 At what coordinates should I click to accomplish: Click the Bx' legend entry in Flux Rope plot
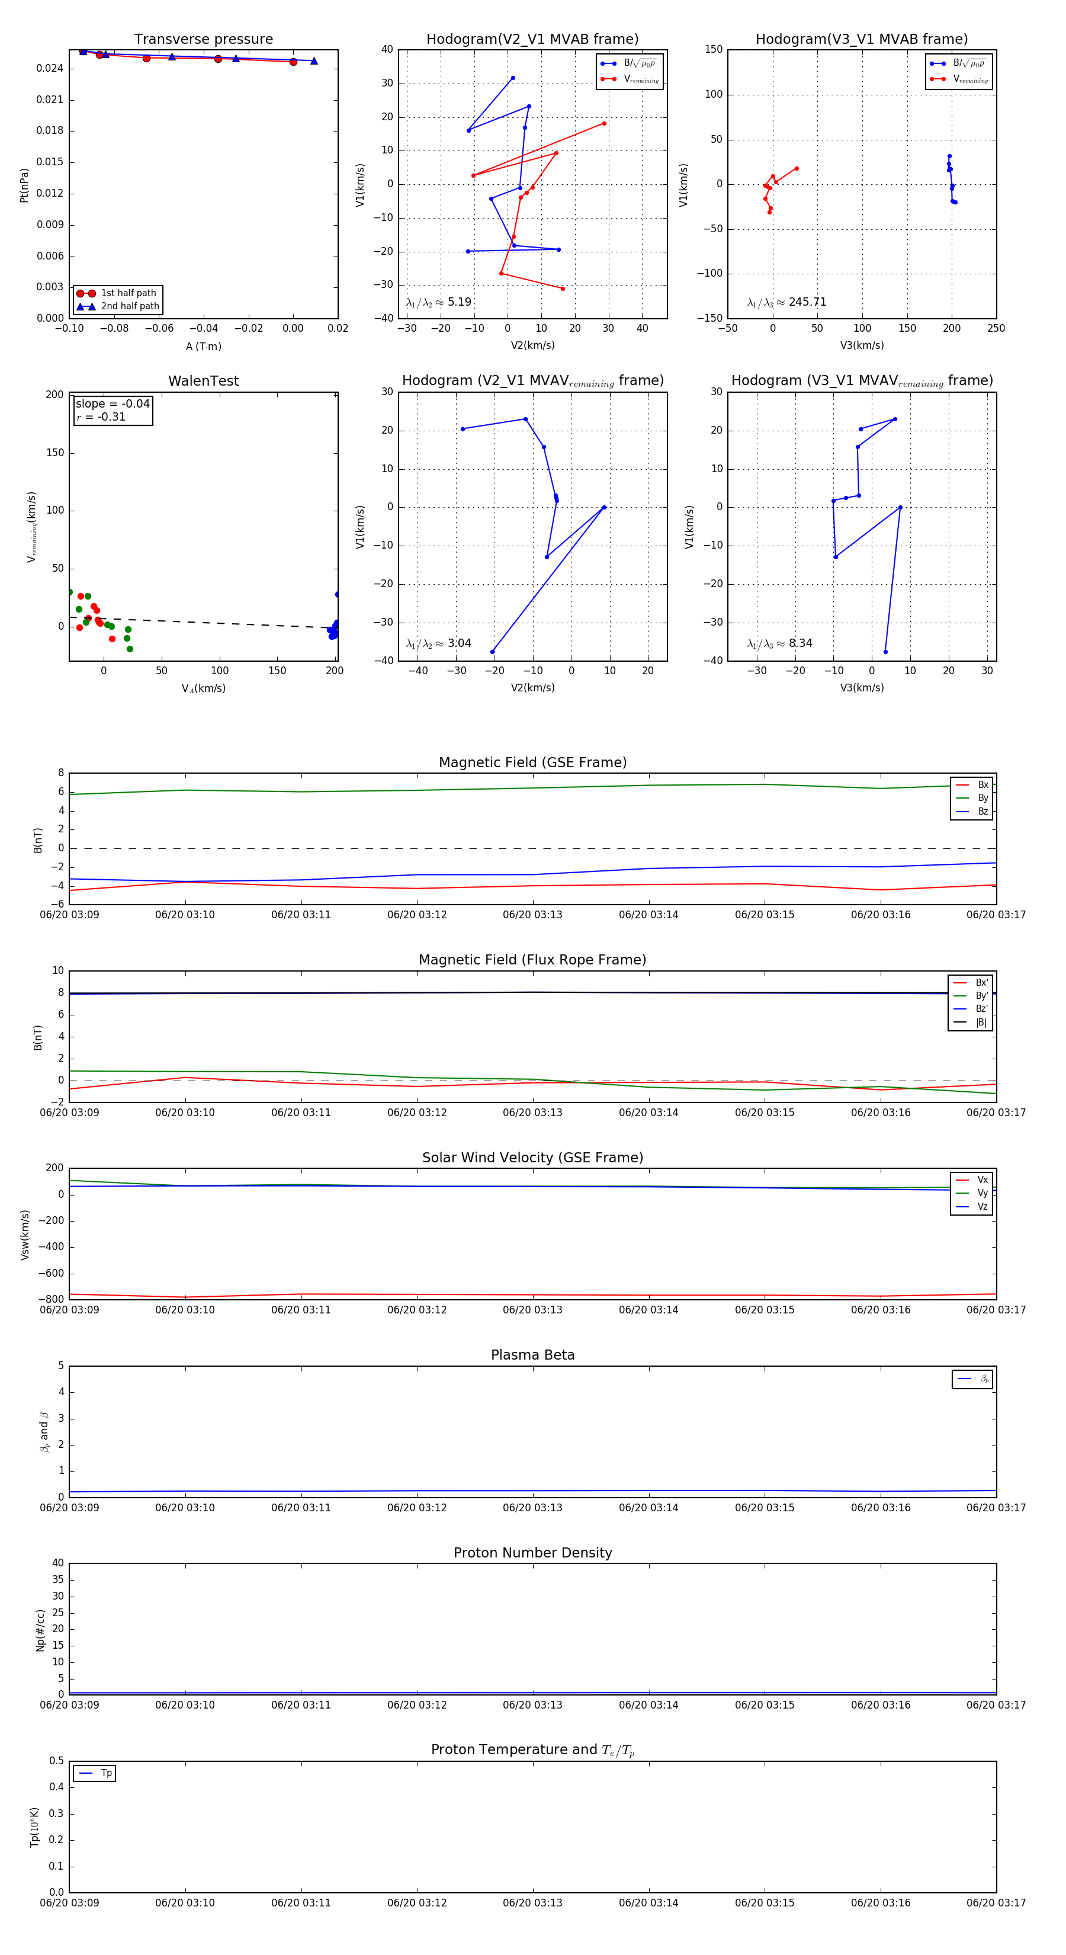click(x=971, y=982)
